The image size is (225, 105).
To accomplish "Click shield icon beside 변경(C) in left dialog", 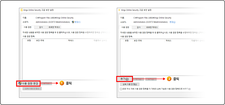I will click(73, 22).
